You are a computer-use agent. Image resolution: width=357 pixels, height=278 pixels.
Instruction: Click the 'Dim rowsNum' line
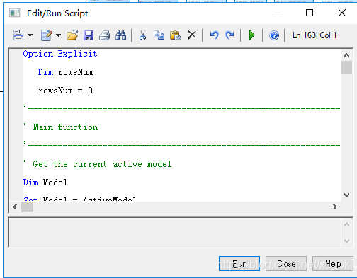65,72
